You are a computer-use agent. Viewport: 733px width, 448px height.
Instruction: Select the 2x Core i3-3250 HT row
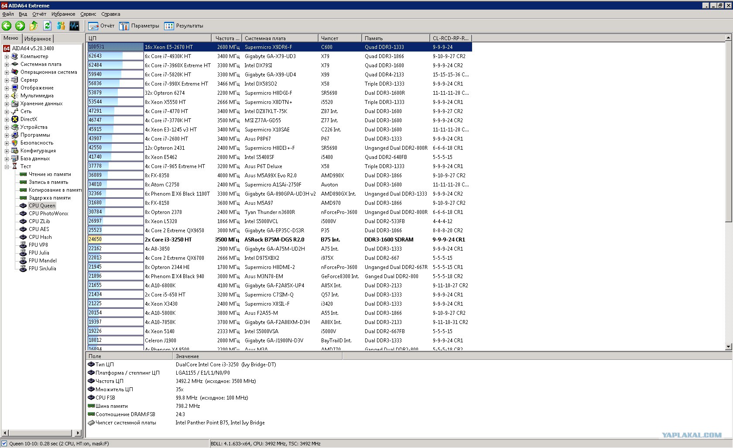pyautogui.click(x=279, y=239)
